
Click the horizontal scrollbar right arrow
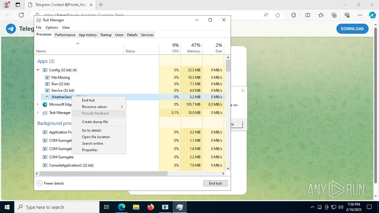click(x=223, y=174)
